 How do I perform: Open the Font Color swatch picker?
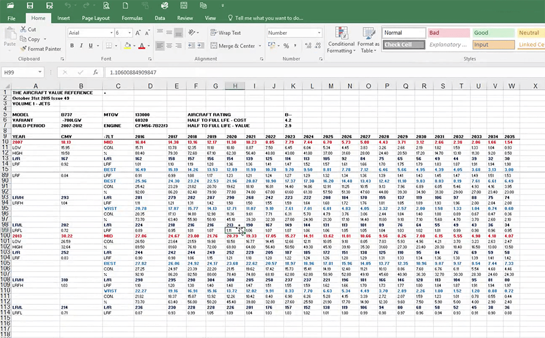point(143,46)
